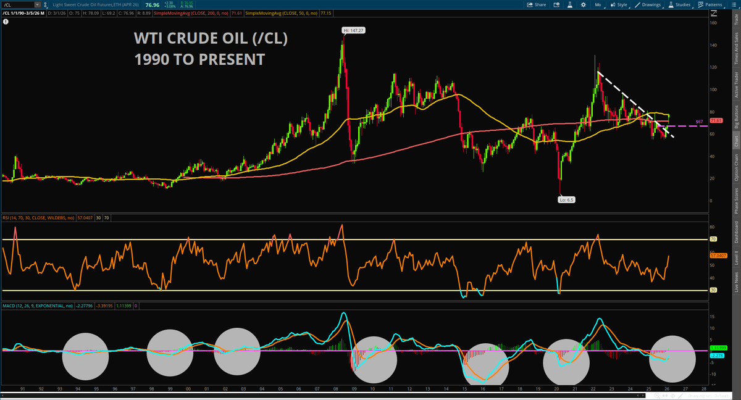Click the exclamation warning icon on chart
Viewport: 741px width, 400px height.
(x=6, y=20)
